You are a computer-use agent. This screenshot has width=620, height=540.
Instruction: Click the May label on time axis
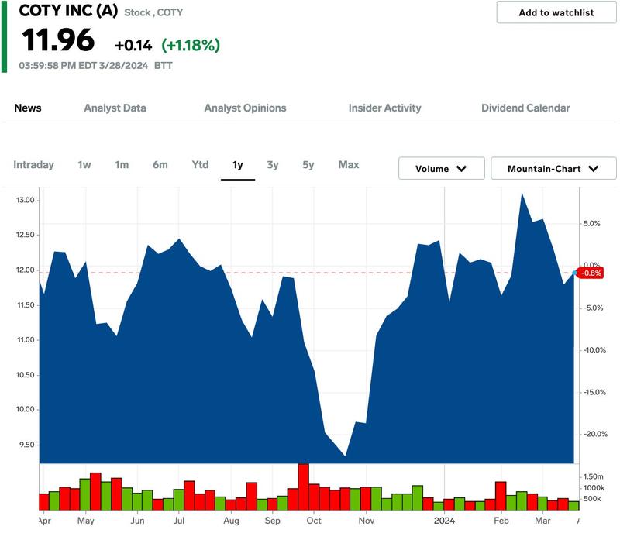(86, 521)
